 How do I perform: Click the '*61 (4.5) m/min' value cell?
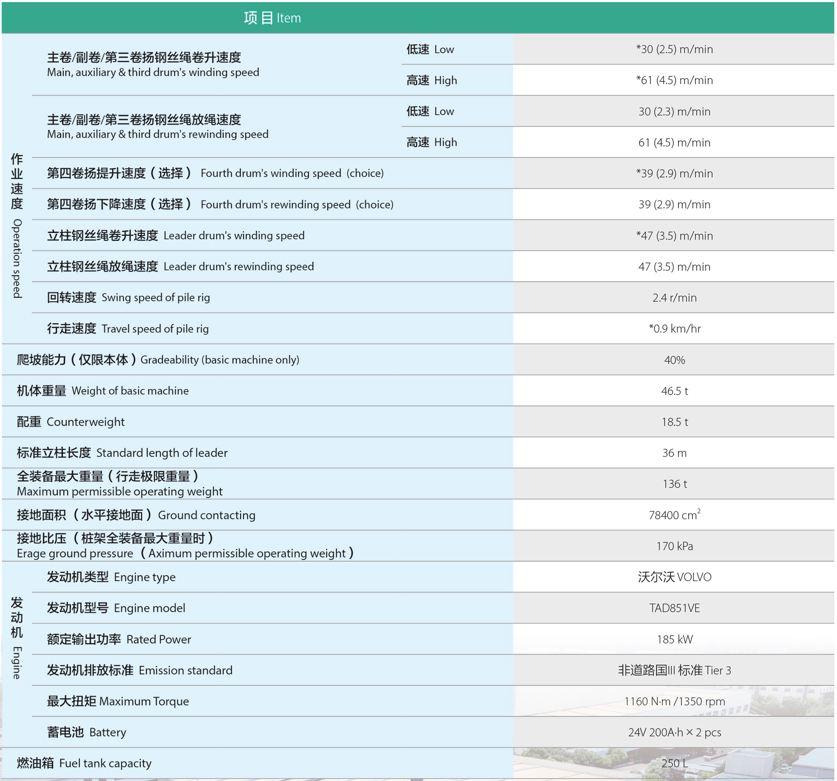(674, 80)
